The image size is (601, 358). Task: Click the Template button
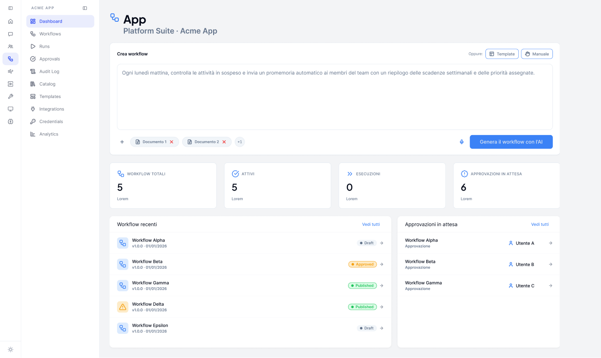(x=502, y=54)
